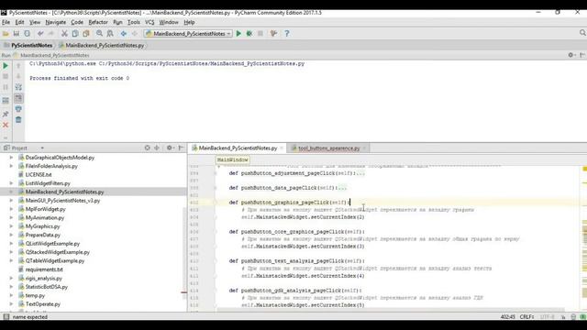Open the Project Structure toolbar icon

[x=273, y=34]
